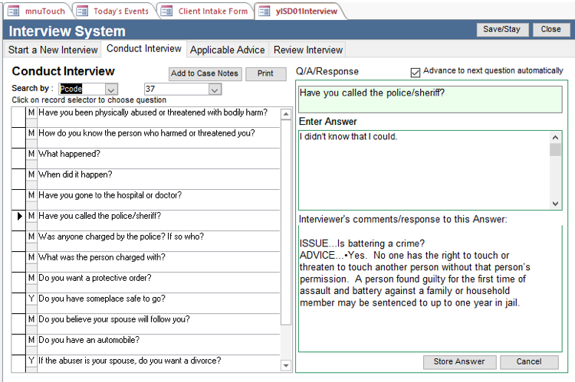Viewport: 575px width, 382px height.
Task: Click the Print button
Action: tap(265, 74)
